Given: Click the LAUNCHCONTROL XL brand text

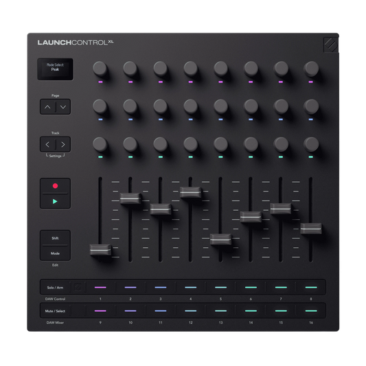Looking at the screenshot, I should (76, 43).
